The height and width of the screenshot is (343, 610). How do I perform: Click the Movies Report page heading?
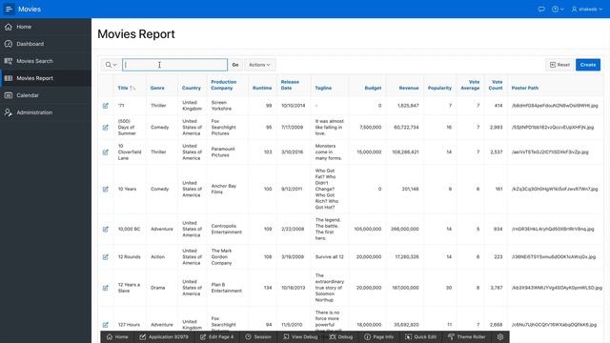(x=136, y=34)
